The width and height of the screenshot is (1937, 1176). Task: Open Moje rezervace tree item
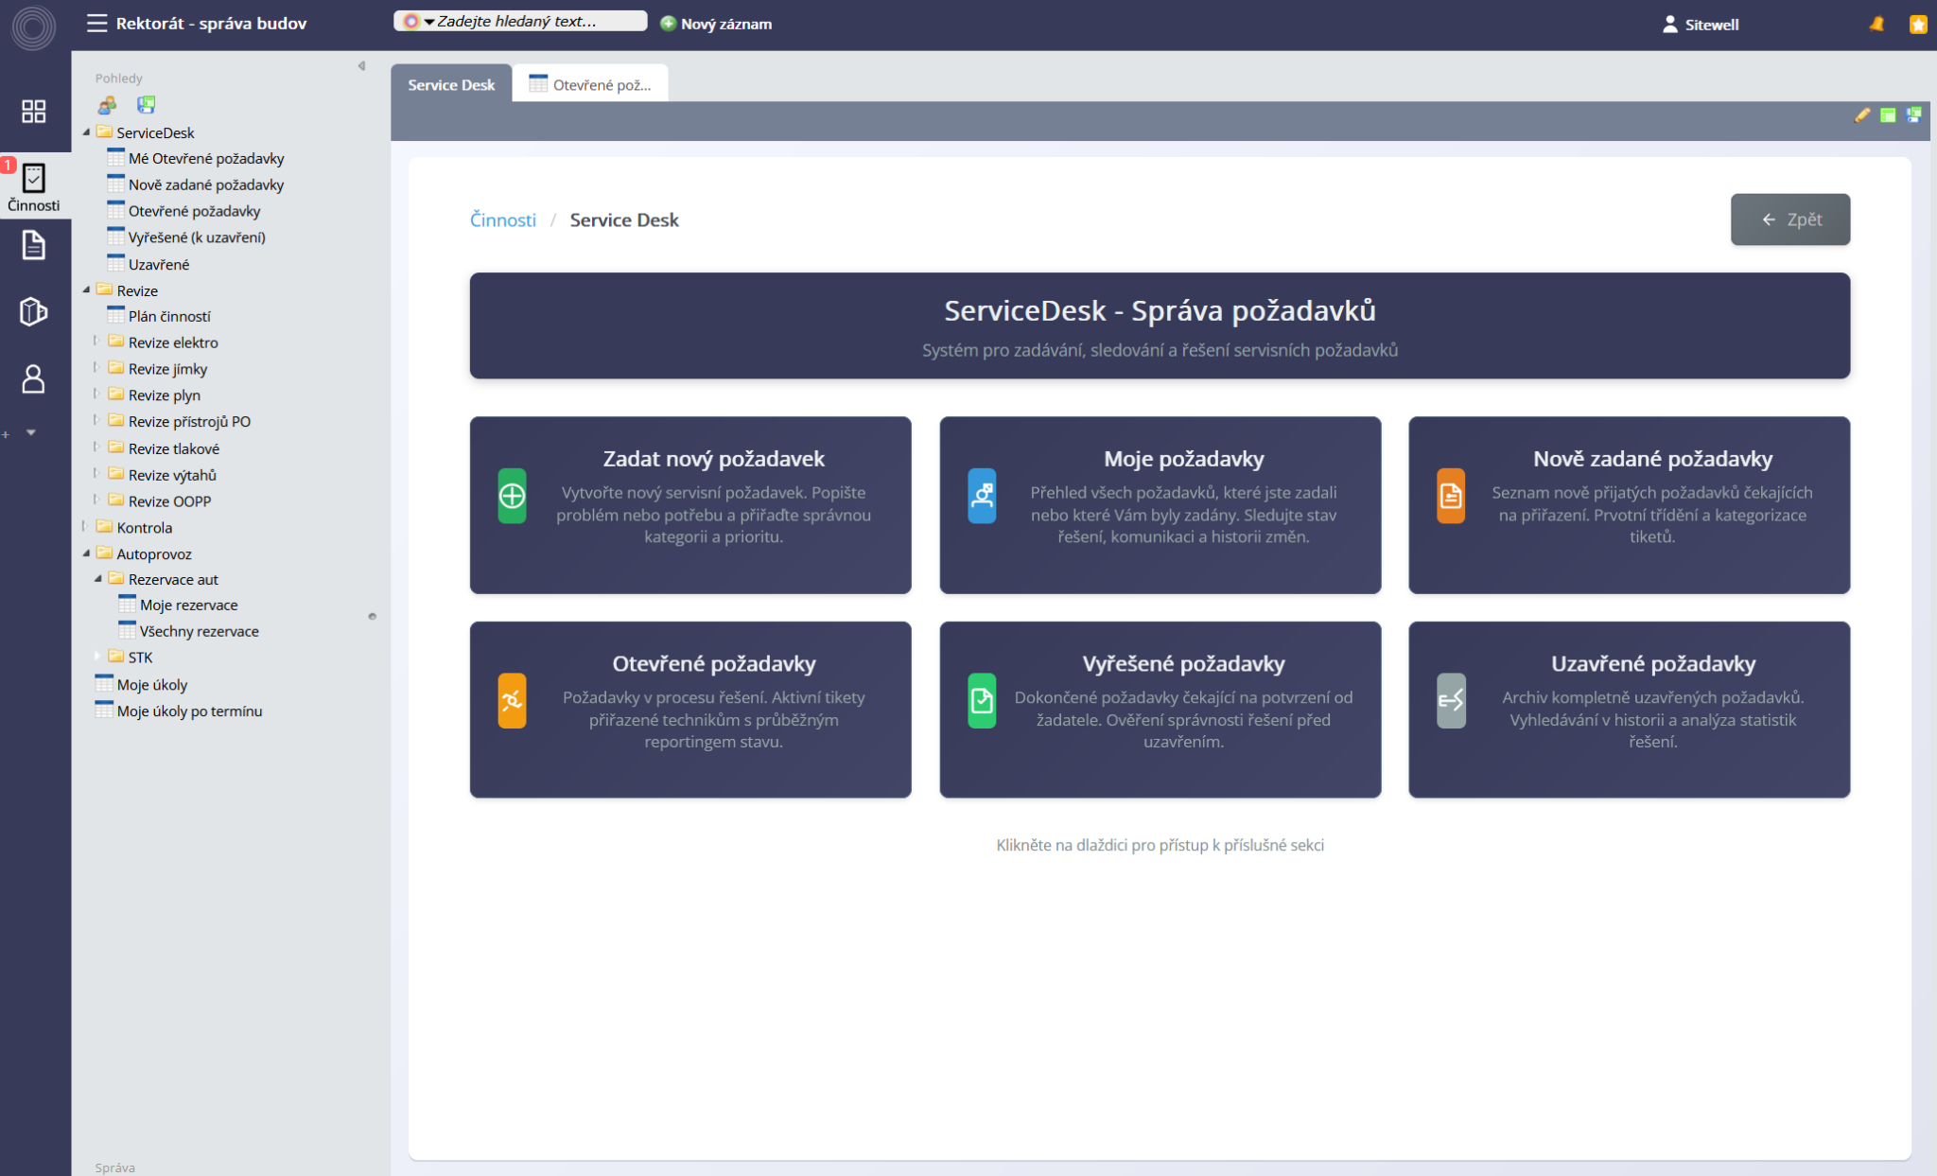tap(188, 605)
